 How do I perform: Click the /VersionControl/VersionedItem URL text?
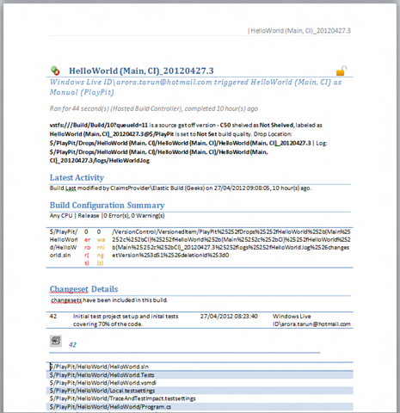coord(231,243)
